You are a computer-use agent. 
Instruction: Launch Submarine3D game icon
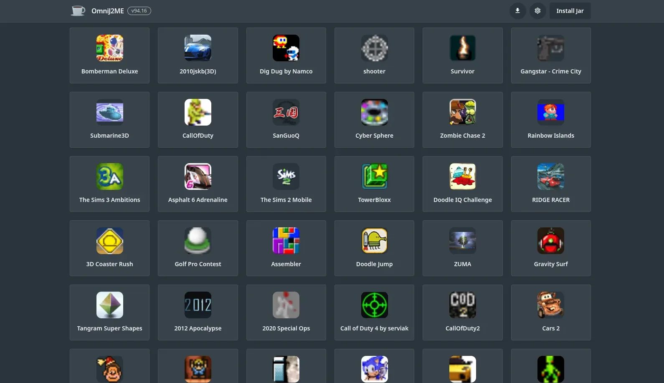(109, 112)
